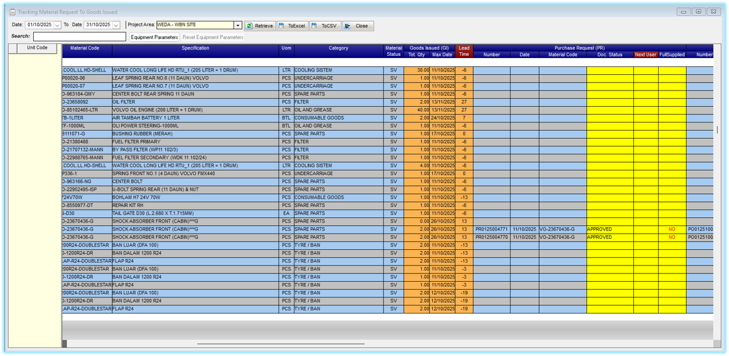Viewport: 729px width, 356px height.
Task: Select U-BOLT SPRING REAR (11 DAUN) & NUT cell
Action: click(195, 189)
